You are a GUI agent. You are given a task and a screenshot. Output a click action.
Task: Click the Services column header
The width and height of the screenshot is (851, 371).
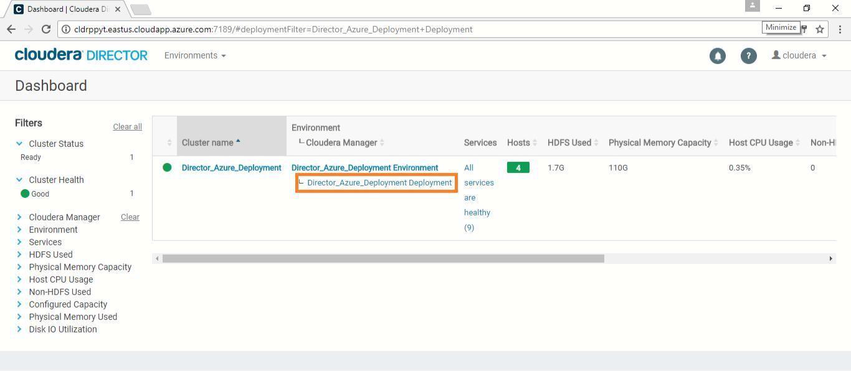click(x=480, y=143)
